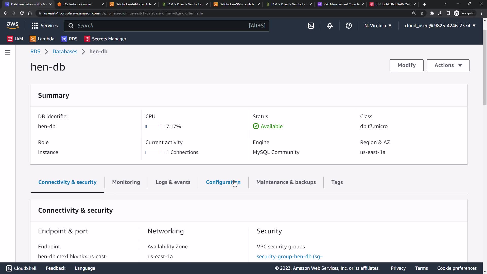
Task: Click the Modify button
Action: 406,65
